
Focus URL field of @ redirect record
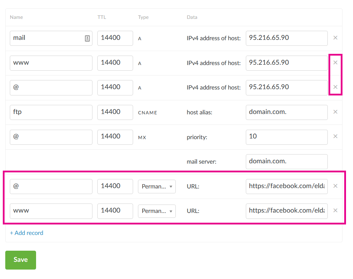pyautogui.click(x=286, y=186)
